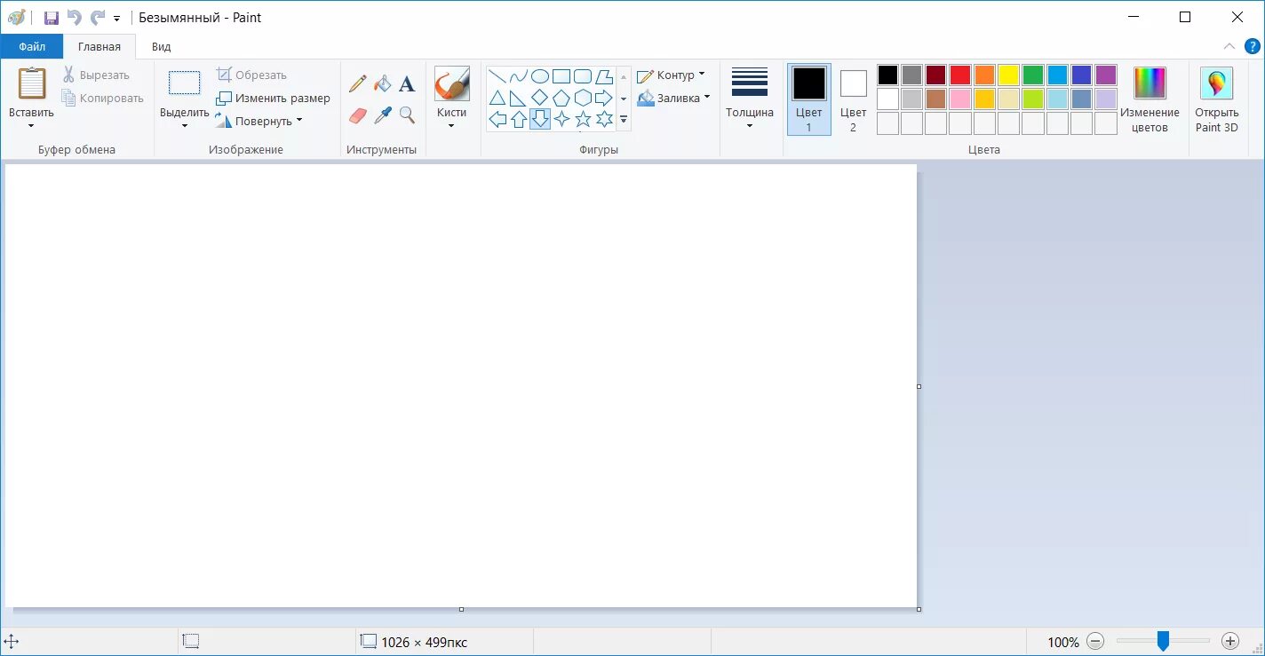This screenshot has height=656, width=1265.
Task: Choose the Four-point star shape
Action: click(x=561, y=119)
